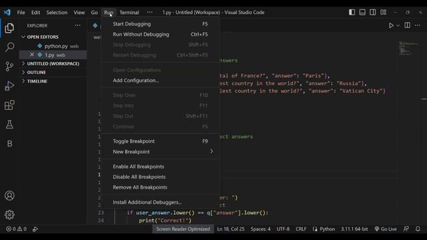Open editor More Actions ellipsis

[418, 25]
